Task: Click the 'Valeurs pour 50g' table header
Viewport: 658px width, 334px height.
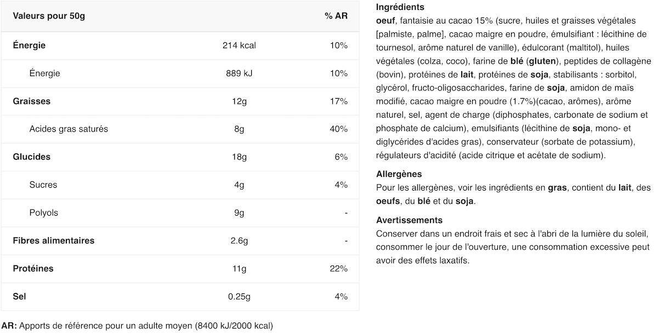Action: click(49, 16)
